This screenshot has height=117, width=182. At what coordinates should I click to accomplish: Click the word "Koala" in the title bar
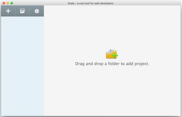68,3
